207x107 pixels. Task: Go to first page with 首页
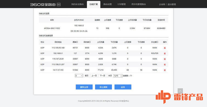click(87, 76)
